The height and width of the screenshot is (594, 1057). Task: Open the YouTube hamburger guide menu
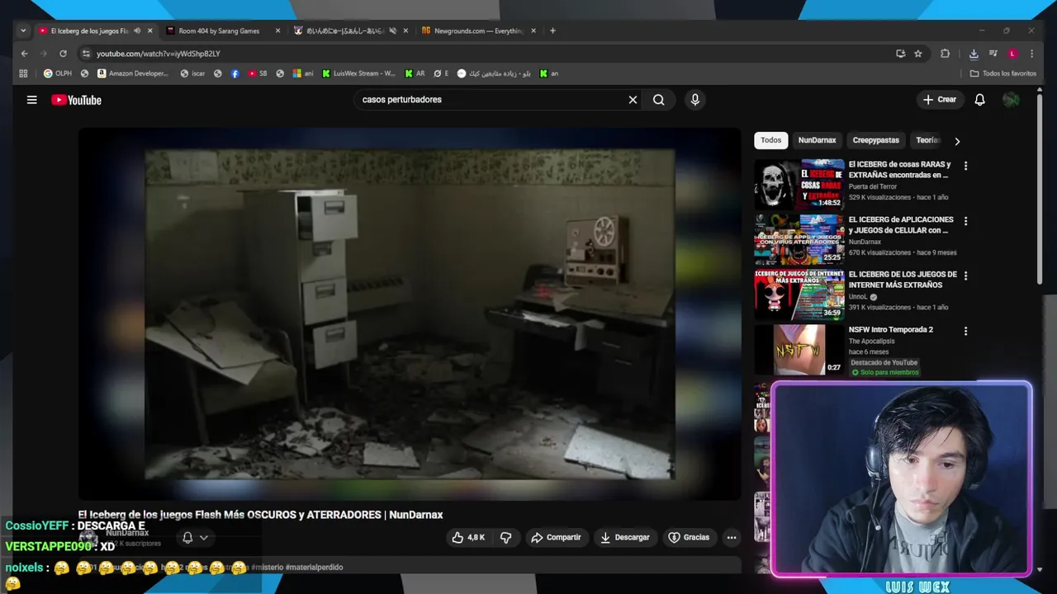tap(31, 100)
